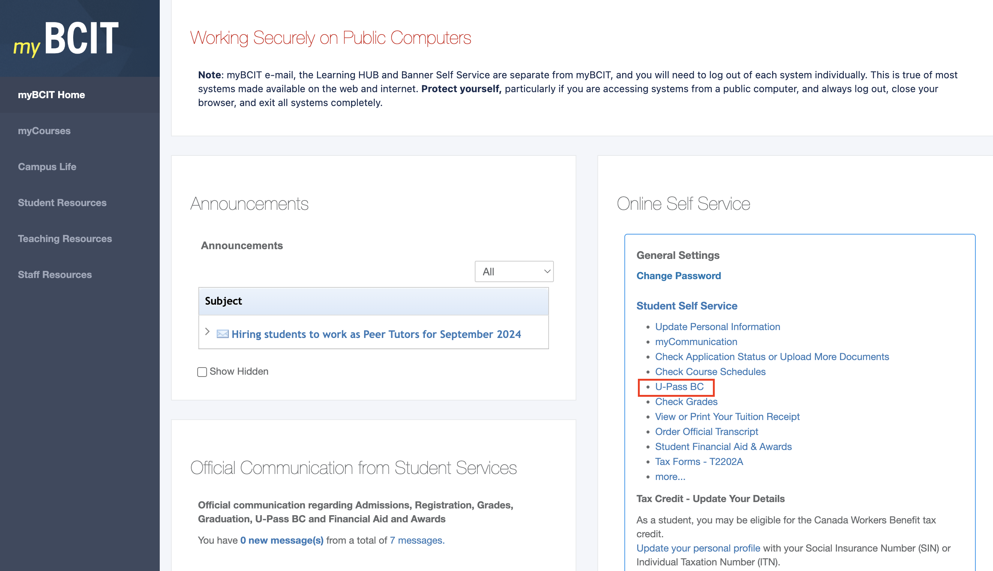The width and height of the screenshot is (993, 571).
Task: Expand the more... self service link
Action: 670,477
